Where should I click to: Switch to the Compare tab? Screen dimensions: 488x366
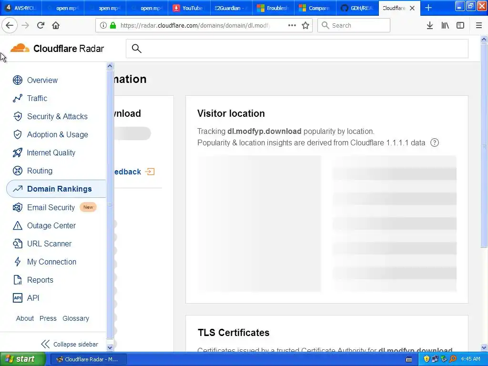click(315, 8)
